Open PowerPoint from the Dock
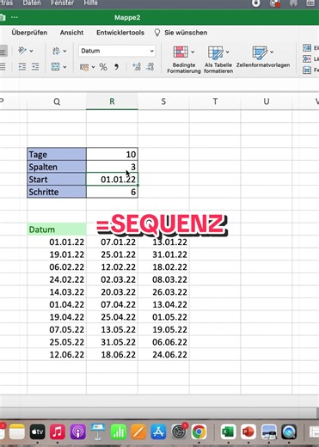The height and width of the screenshot is (447, 319). click(248, 432)
